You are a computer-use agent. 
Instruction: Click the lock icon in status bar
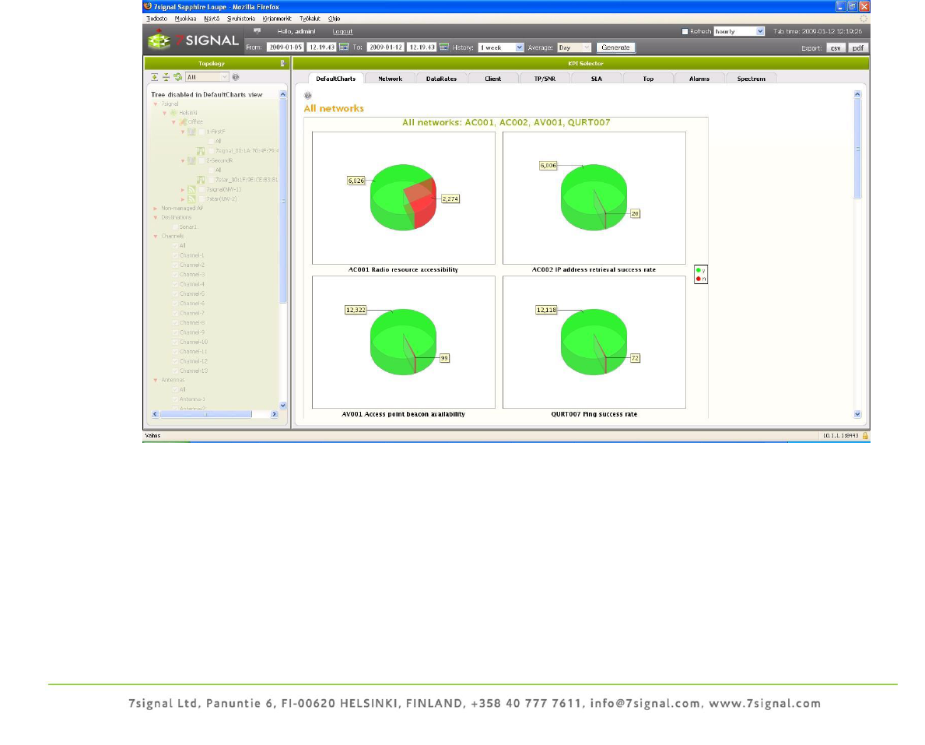tap(865, 436)
